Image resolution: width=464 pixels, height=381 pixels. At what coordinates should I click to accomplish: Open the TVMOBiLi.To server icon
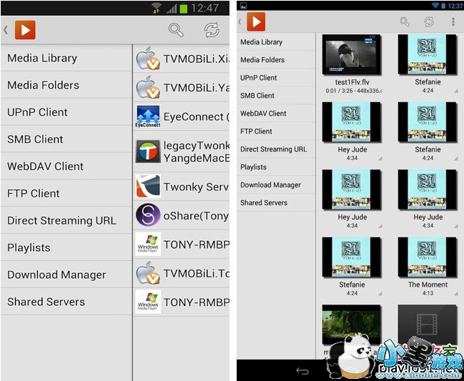148,273
